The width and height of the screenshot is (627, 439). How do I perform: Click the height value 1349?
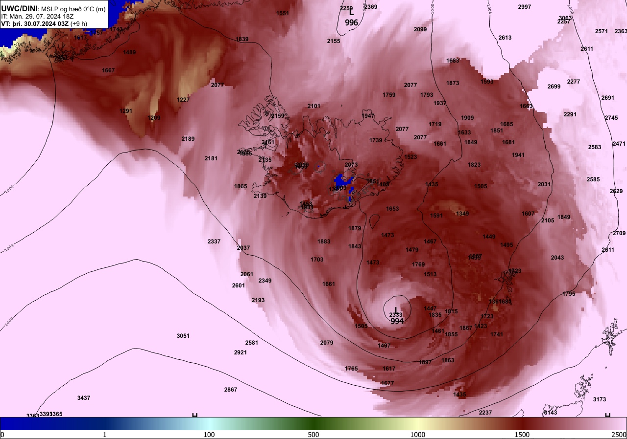click(462, 214)
